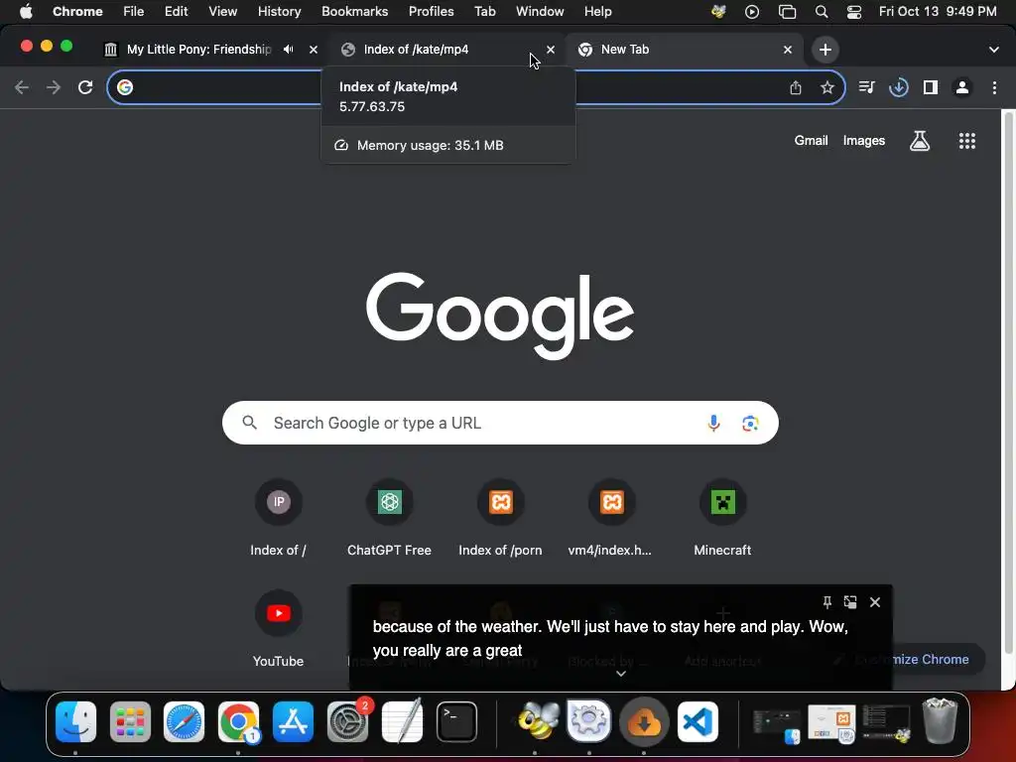
Task: Go forward in browser history
Action: (54, 87)
